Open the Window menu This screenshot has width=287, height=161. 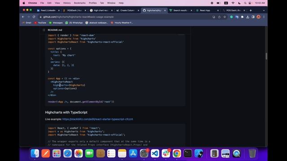click(111, 3)
